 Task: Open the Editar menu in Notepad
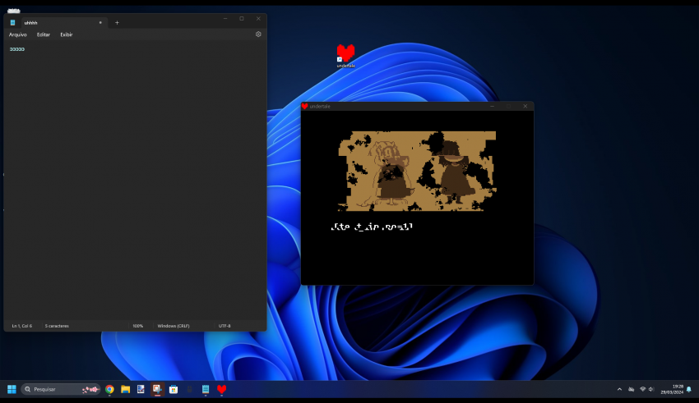[x=44, y=34]
